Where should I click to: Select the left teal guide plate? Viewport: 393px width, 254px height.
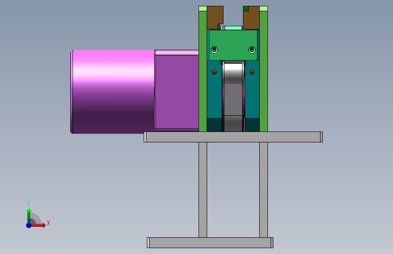point(214,95)
